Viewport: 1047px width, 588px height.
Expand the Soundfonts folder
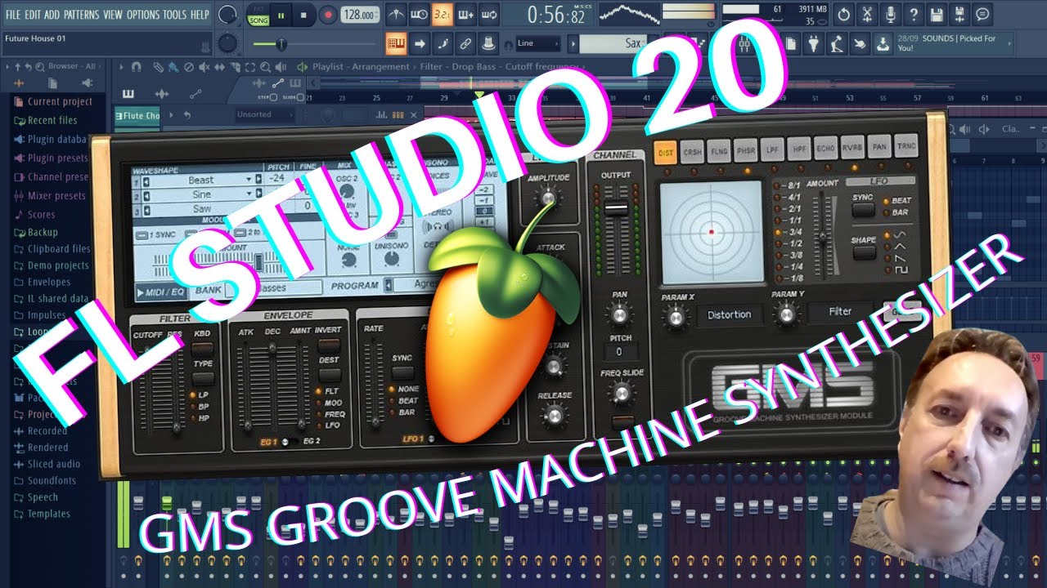point(45,481)
